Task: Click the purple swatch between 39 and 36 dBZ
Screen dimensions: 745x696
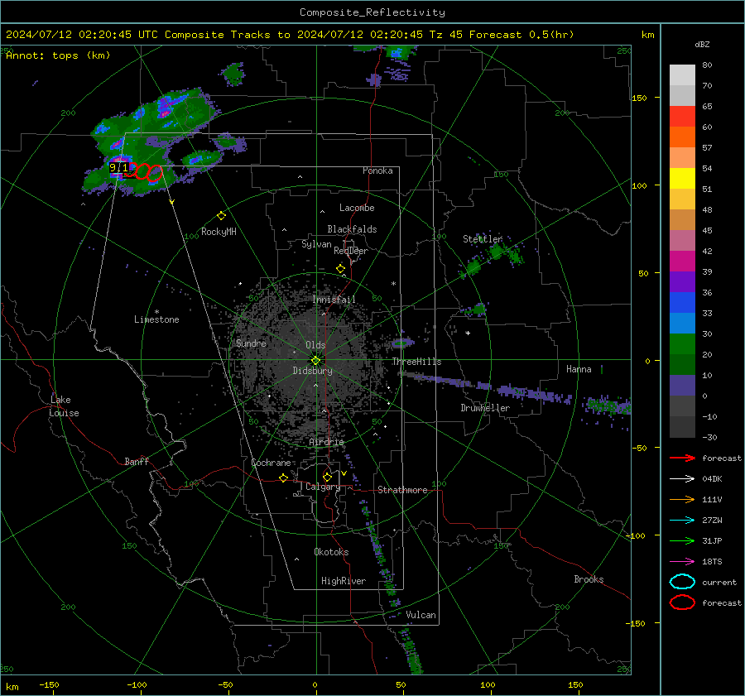Action: 682,282
